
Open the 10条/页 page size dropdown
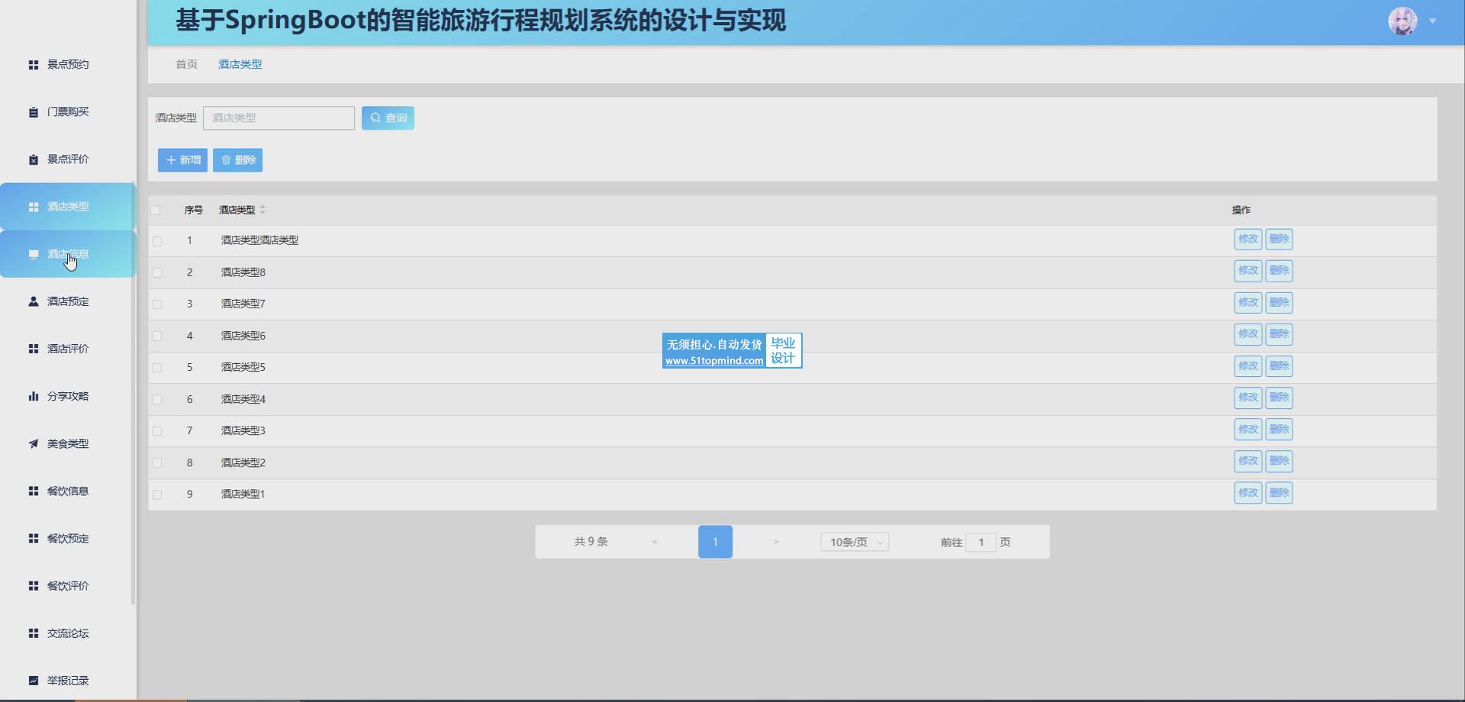[x=854, y=542]
